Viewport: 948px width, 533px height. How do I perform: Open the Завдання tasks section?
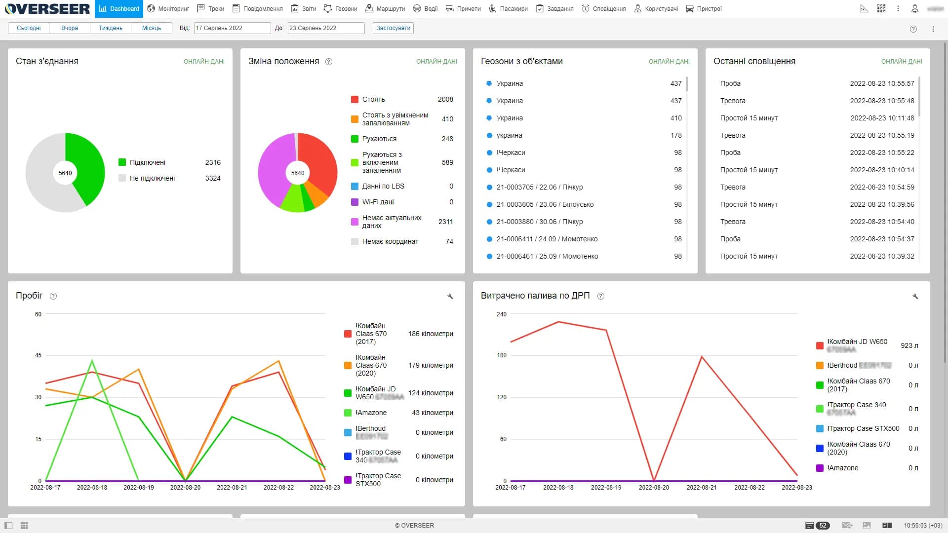(x=554, y=9)
